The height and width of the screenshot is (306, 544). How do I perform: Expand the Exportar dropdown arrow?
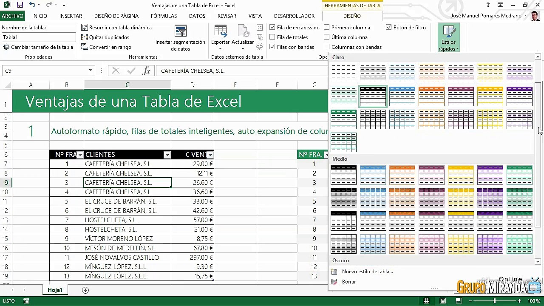tap(220, 48)
